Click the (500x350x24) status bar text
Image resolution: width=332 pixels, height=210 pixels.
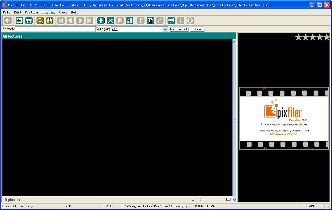point(206,206)
